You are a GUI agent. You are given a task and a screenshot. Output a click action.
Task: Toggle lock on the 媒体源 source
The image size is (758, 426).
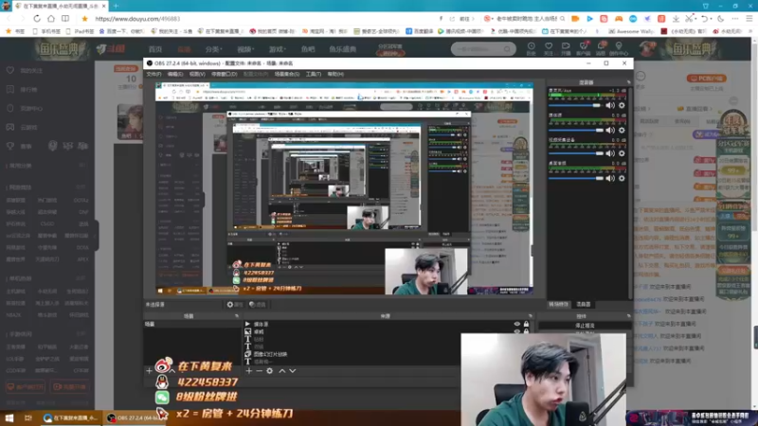coord(526,324)
